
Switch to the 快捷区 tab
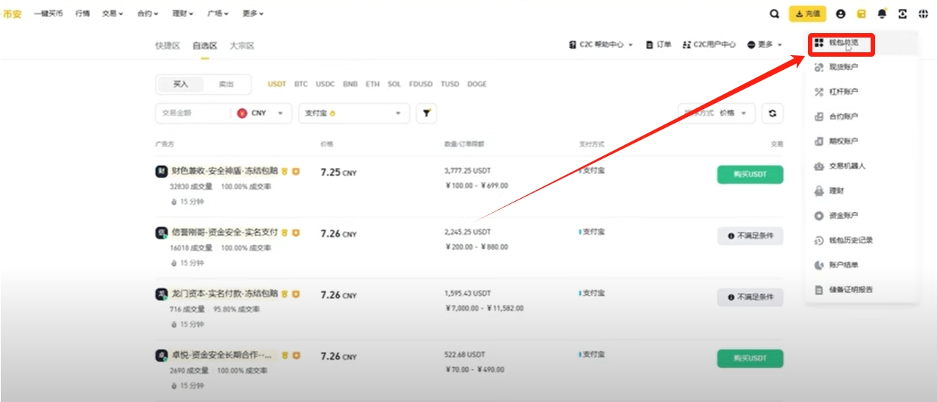coord(167,46)
